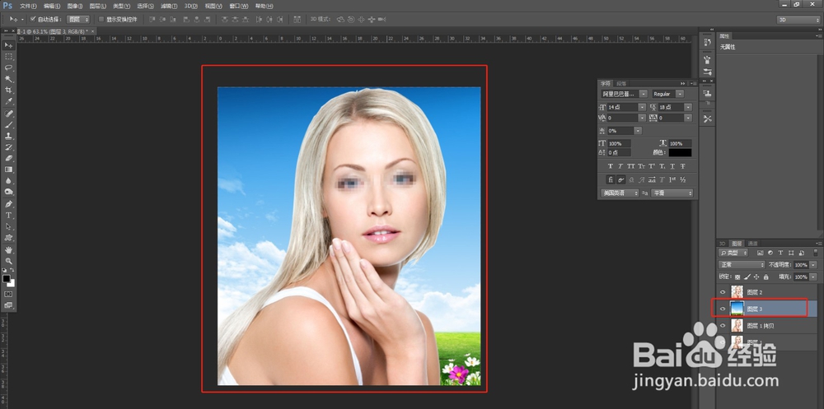Hide 图层 2 with its eye icon
The image size is (824, 409).
[x=723, y=292]
